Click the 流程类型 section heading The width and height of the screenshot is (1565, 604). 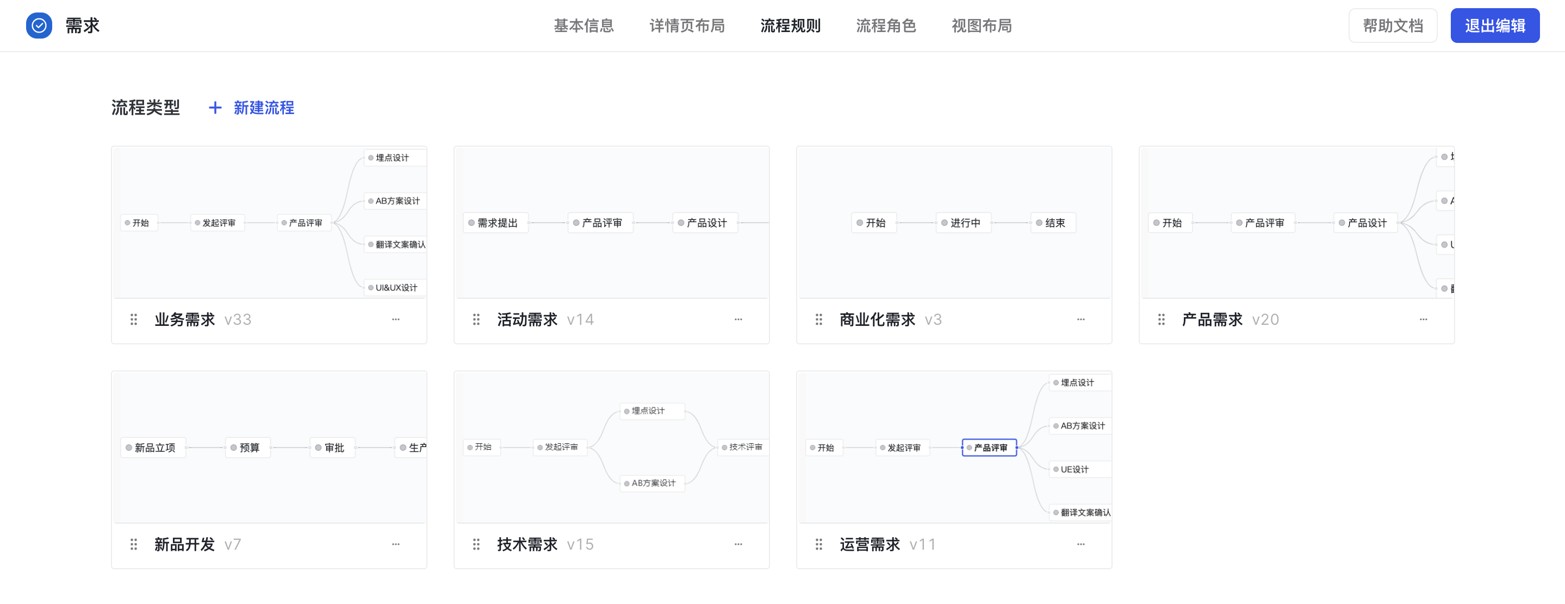pyautogui.click(x=145, y=108)
